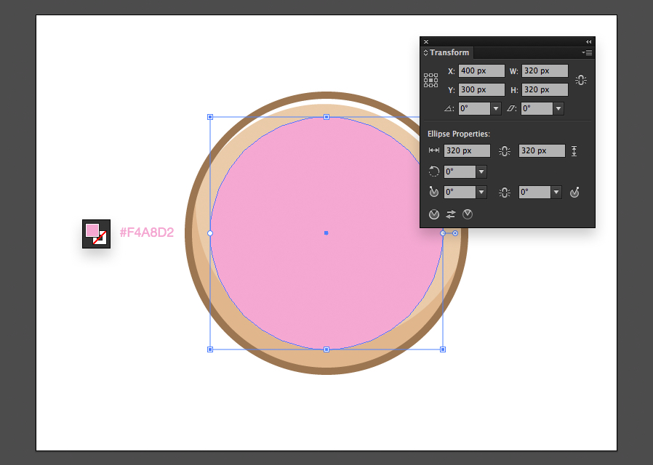
Task: Click the shear angle value field
Action: click(x=537, y=108)
